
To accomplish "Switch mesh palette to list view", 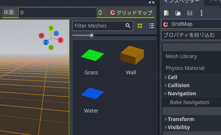I will click(152, 26).
